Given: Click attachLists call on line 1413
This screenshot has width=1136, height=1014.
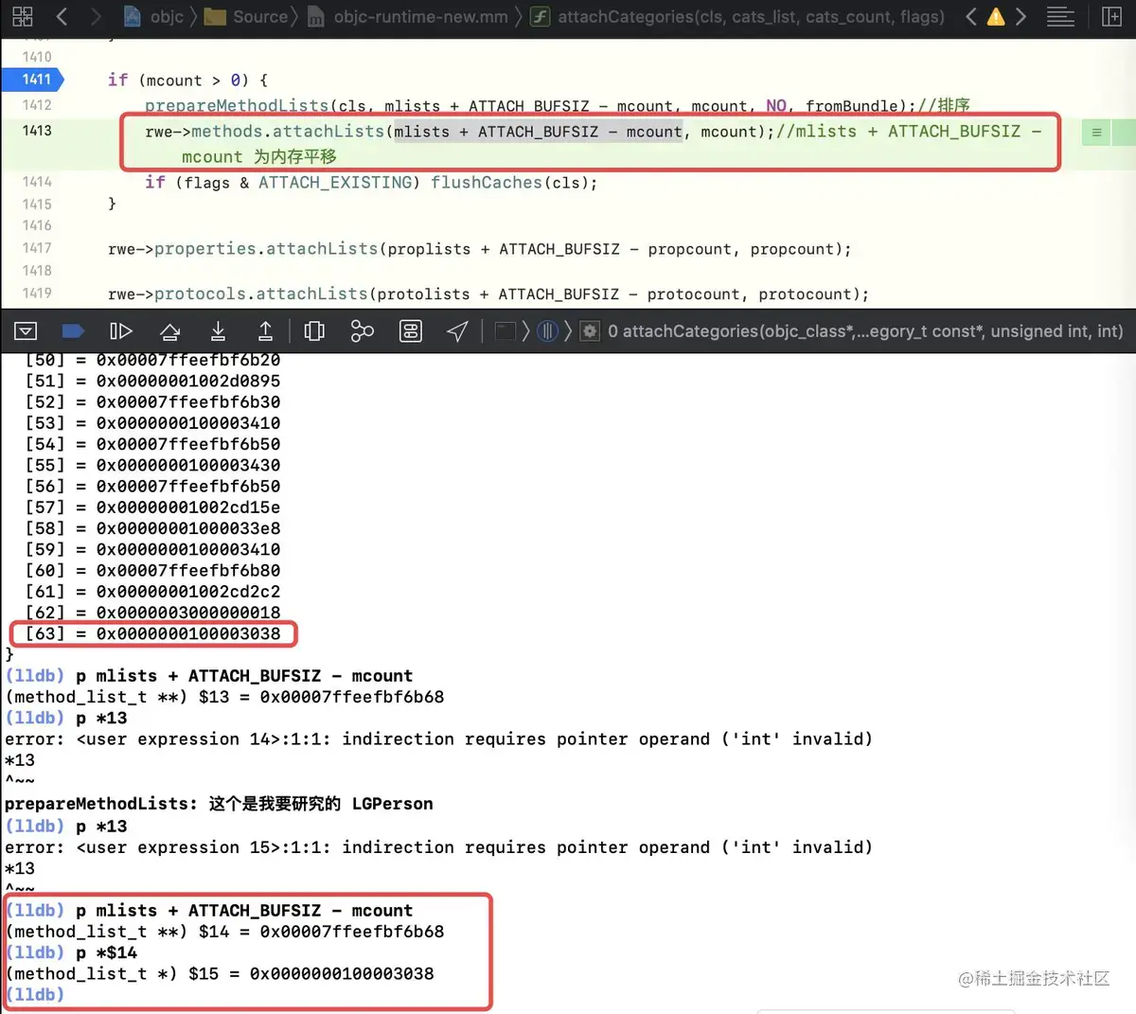Looking at the screenshot, I should 328,132.
